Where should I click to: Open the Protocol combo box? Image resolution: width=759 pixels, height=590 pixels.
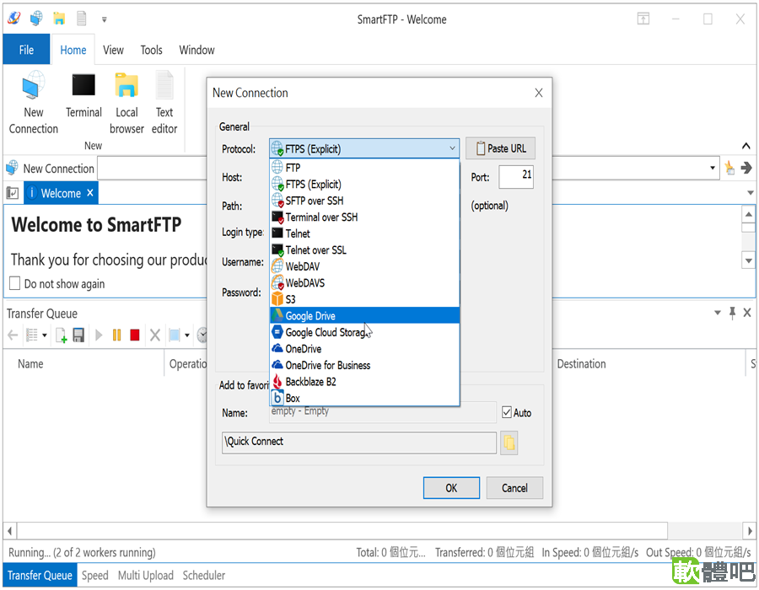(364, 148)
